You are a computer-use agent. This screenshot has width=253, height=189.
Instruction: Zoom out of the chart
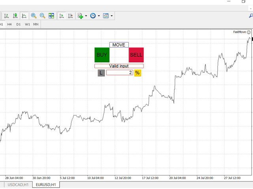tap(42, 16)
